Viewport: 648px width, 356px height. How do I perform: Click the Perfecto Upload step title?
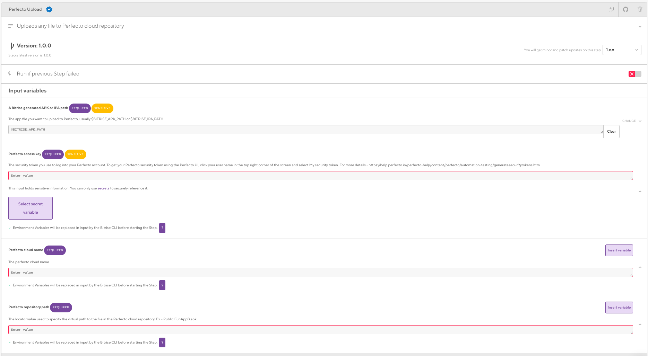[x=25, y=9]
